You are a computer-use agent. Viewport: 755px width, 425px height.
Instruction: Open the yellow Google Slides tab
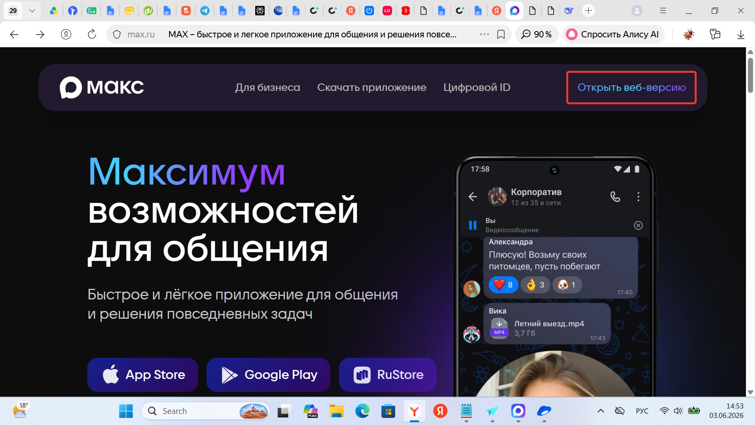click(x=129, y=11)
